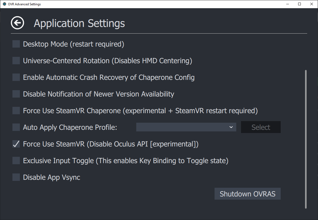This screenshot has height=220, width=318.
Task: Enable Auto Apply Chaperone Profile checkbox
Action: coord(16,127)
